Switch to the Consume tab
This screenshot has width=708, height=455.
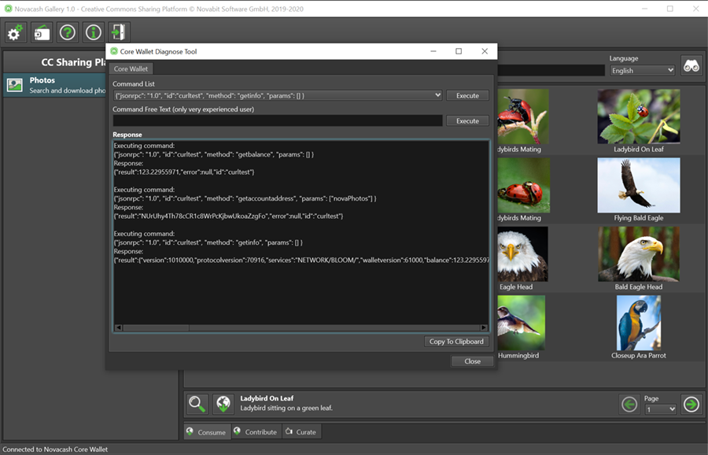207,432
